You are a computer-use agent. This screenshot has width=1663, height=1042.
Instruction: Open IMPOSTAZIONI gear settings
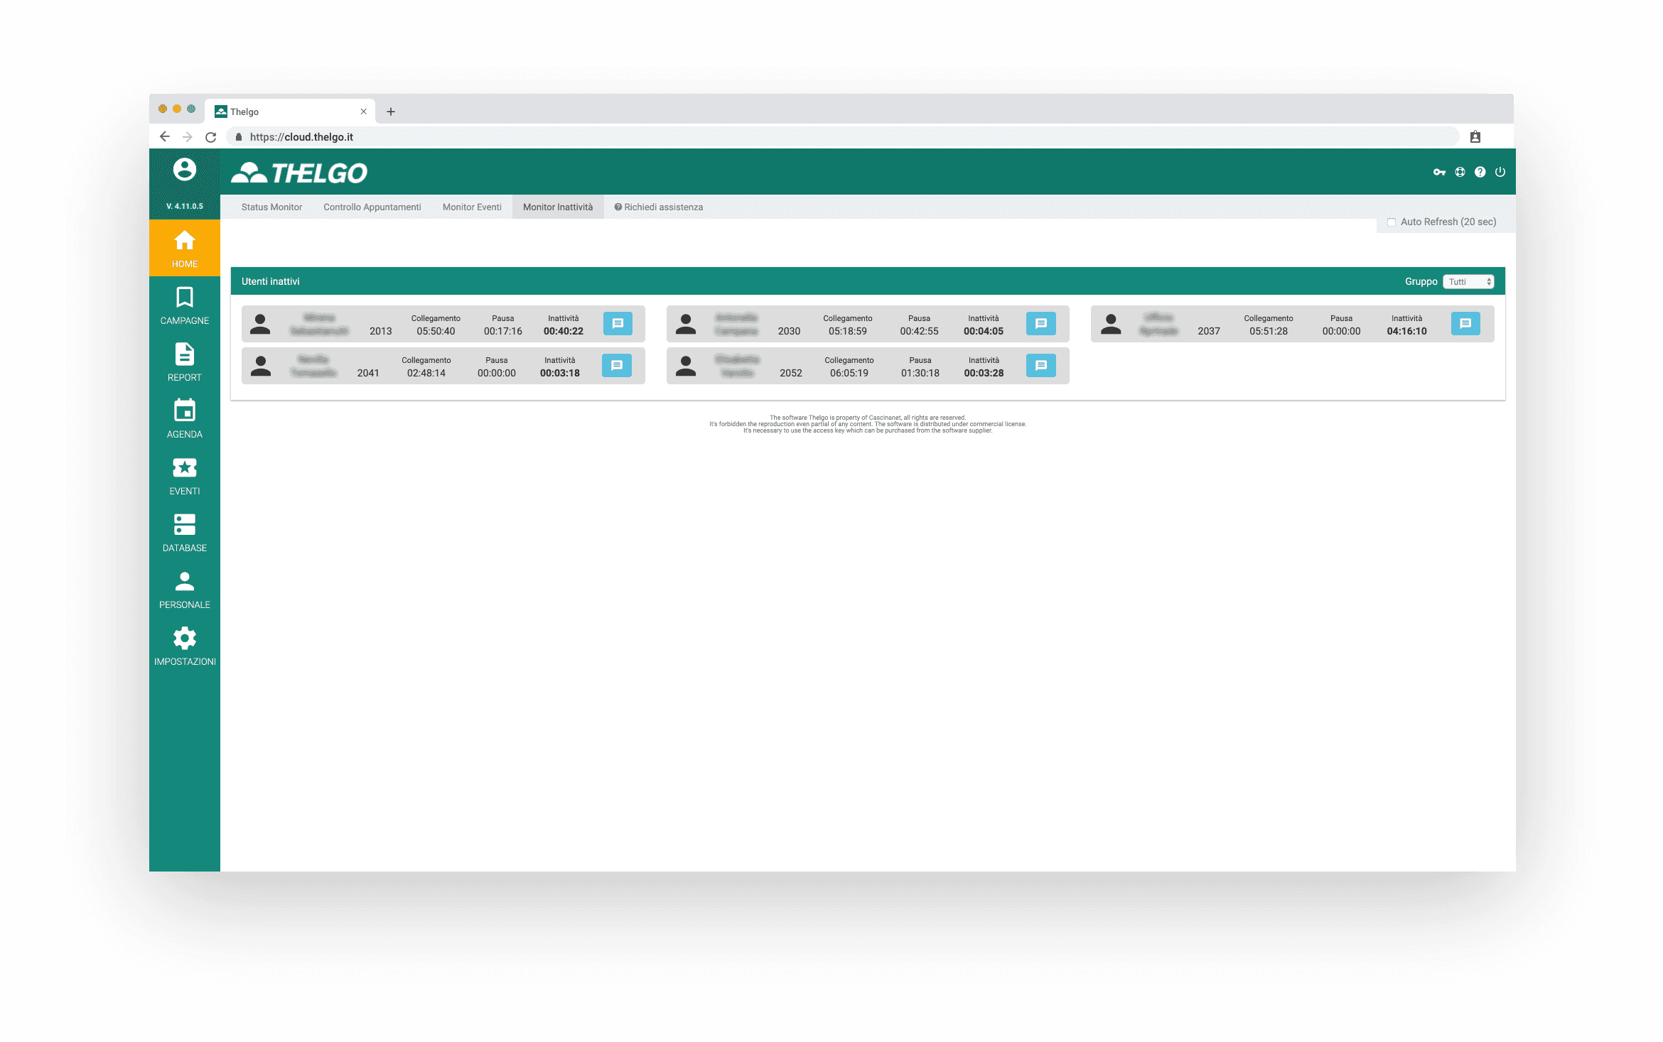184,646
